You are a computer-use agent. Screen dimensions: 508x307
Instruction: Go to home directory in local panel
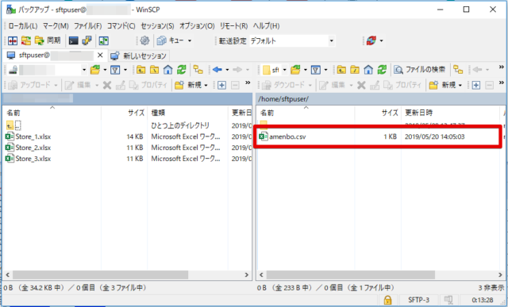pyautogui.click(x=167, y=70)
